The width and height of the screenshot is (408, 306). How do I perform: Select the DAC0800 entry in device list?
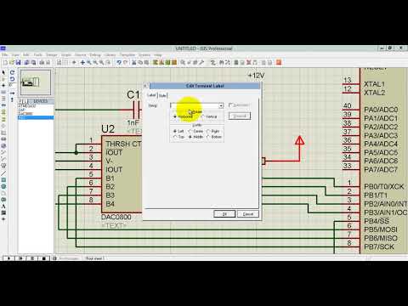tap(25, 114)
